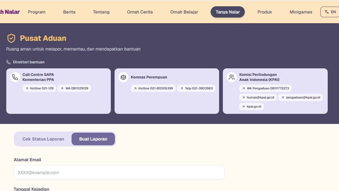Call Hotline 021-80305399
The width and height of the screenshot is (339, 191).
point(153,88)
